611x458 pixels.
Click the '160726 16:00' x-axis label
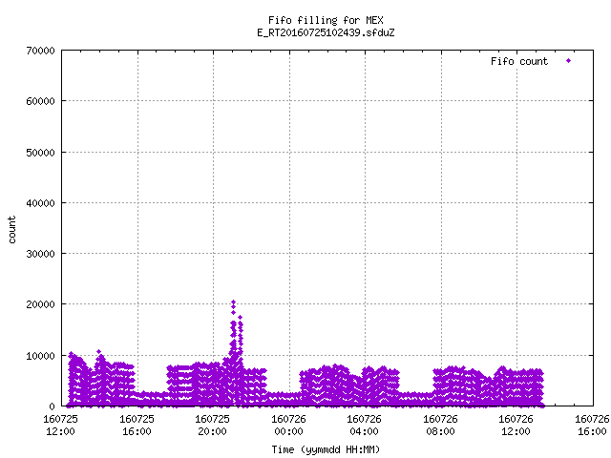pyautogui.click(x=592, y=426)
